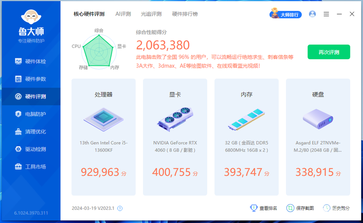Click the 内存 card title

[246, 95]
